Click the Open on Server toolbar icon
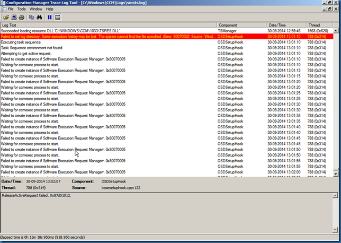This screenshot has width=341, height=243. [x=14, y=17]
